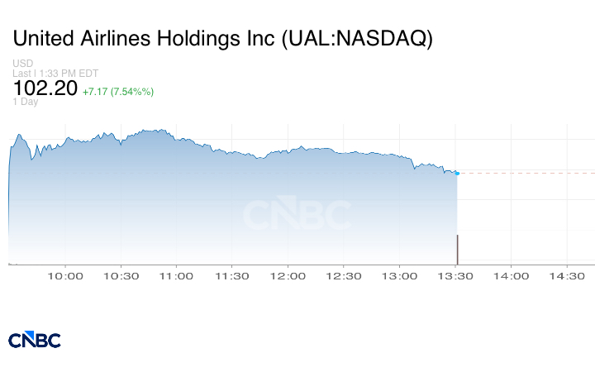
Task: Click the USD currency label
Action: (22, 64)
